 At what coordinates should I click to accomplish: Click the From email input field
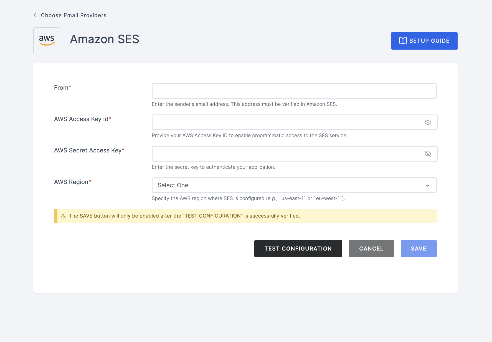tap(294, 91)
